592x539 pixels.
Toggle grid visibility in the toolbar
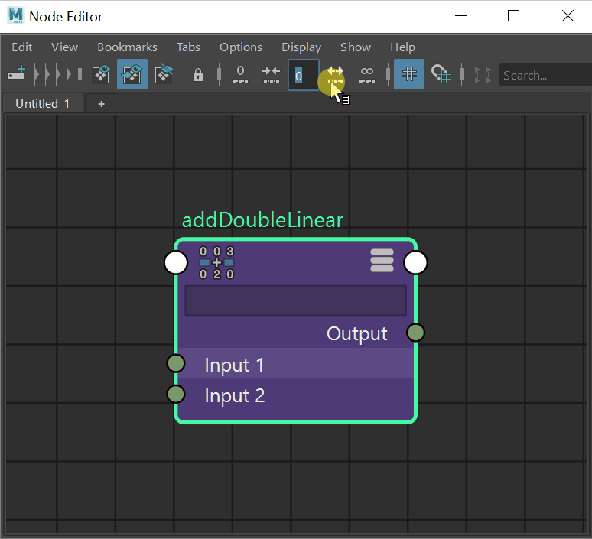409,75
